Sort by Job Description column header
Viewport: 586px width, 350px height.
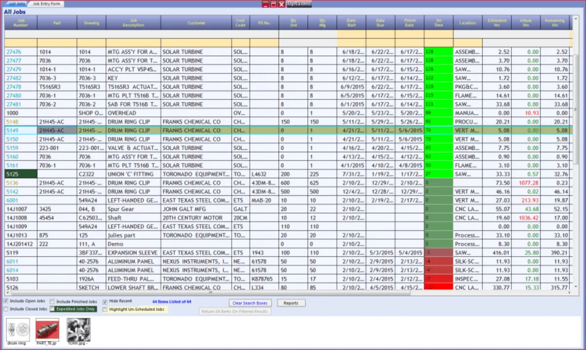click(x=133, y=22)
